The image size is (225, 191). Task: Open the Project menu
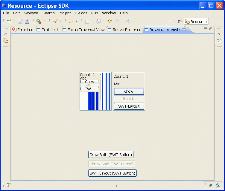(65, 13)
